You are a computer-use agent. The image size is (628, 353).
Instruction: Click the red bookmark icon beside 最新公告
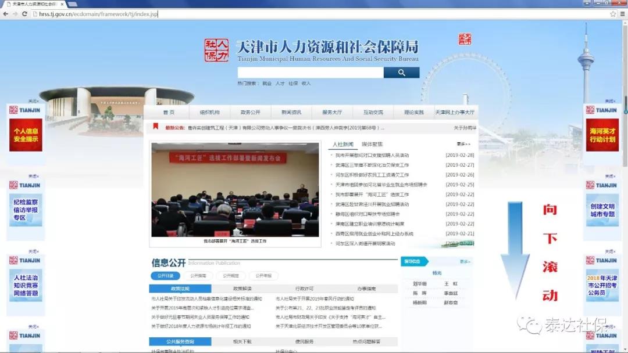click(x=156, y=127)
